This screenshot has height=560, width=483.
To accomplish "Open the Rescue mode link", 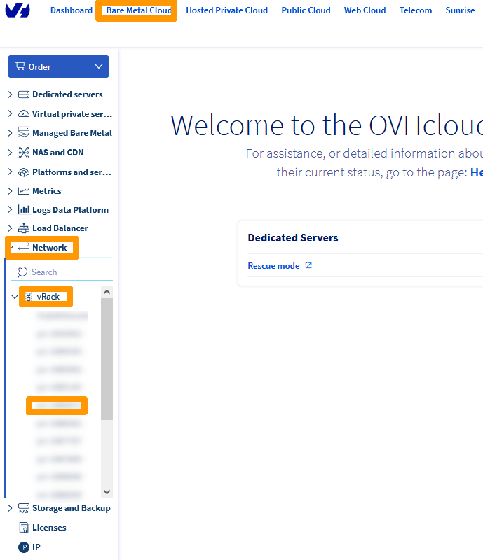I will [x=273, y=266].
